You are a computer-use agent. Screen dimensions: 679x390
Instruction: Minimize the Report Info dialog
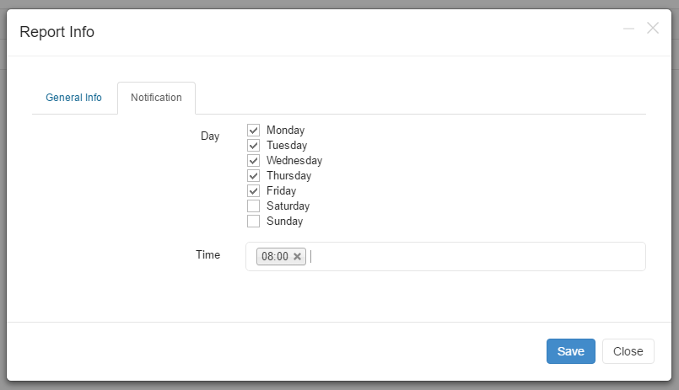[628, 29]
